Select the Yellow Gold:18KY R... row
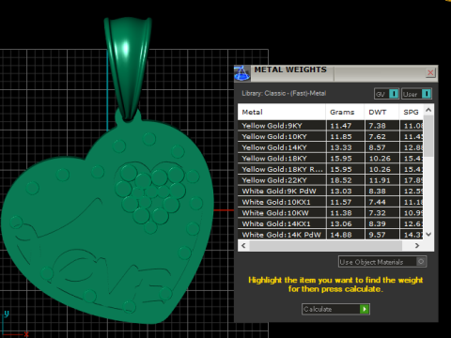Image resolution: width=451 pixels, height=338 pixels. (331, 169)
